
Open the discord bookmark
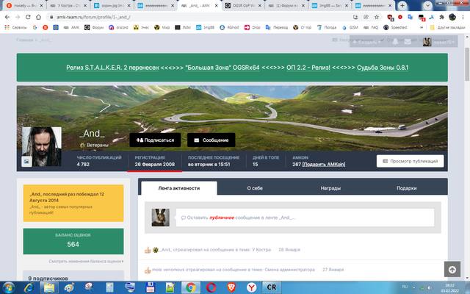coord(118,27)
